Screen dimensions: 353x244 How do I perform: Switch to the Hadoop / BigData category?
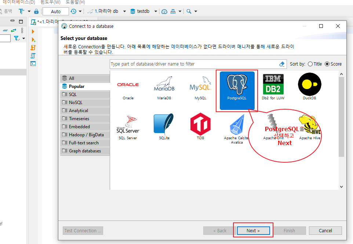[x=85, y=135]
